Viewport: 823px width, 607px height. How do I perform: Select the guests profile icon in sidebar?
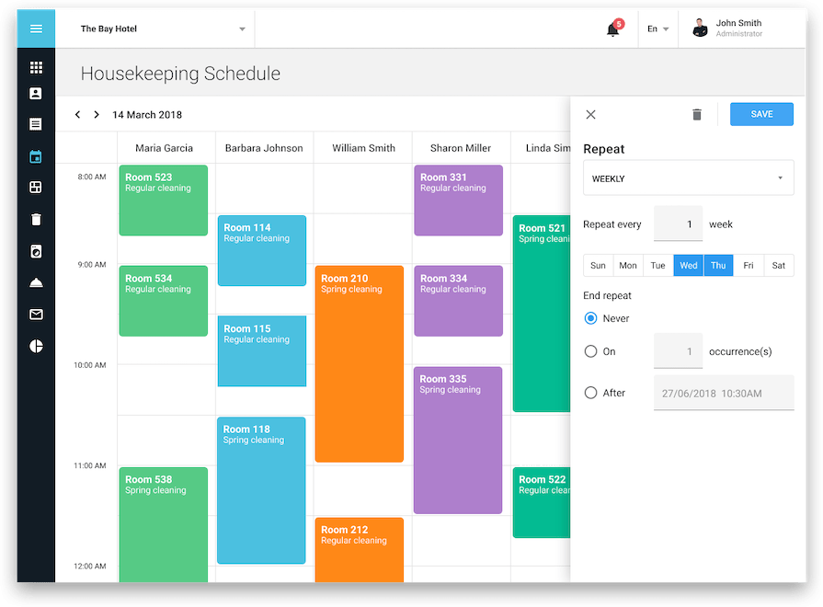click(35, 93)
